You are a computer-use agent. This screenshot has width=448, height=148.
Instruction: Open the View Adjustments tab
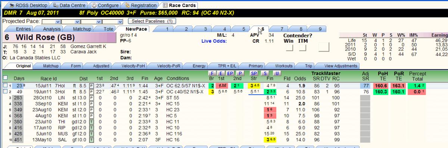pyautogui.click(x=340, y=66)
